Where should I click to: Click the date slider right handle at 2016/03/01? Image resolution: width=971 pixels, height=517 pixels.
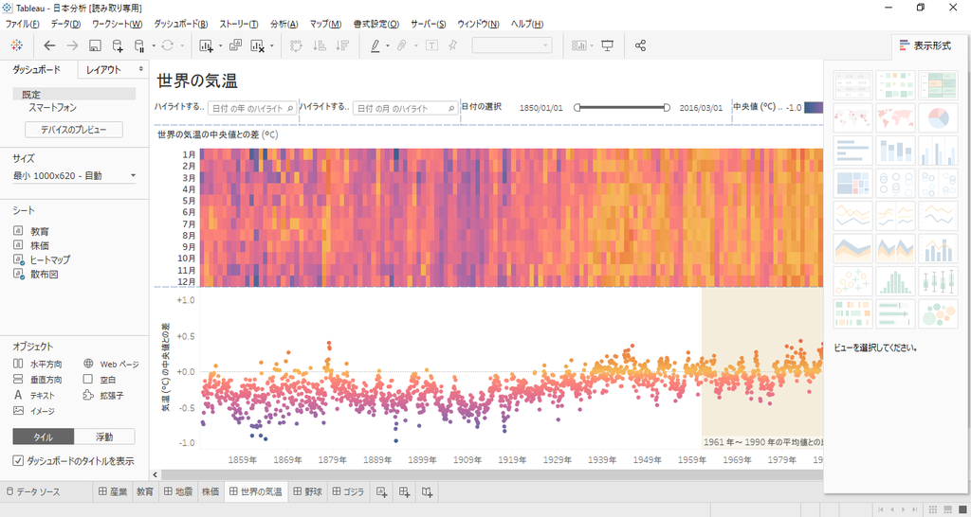point(667,108)
